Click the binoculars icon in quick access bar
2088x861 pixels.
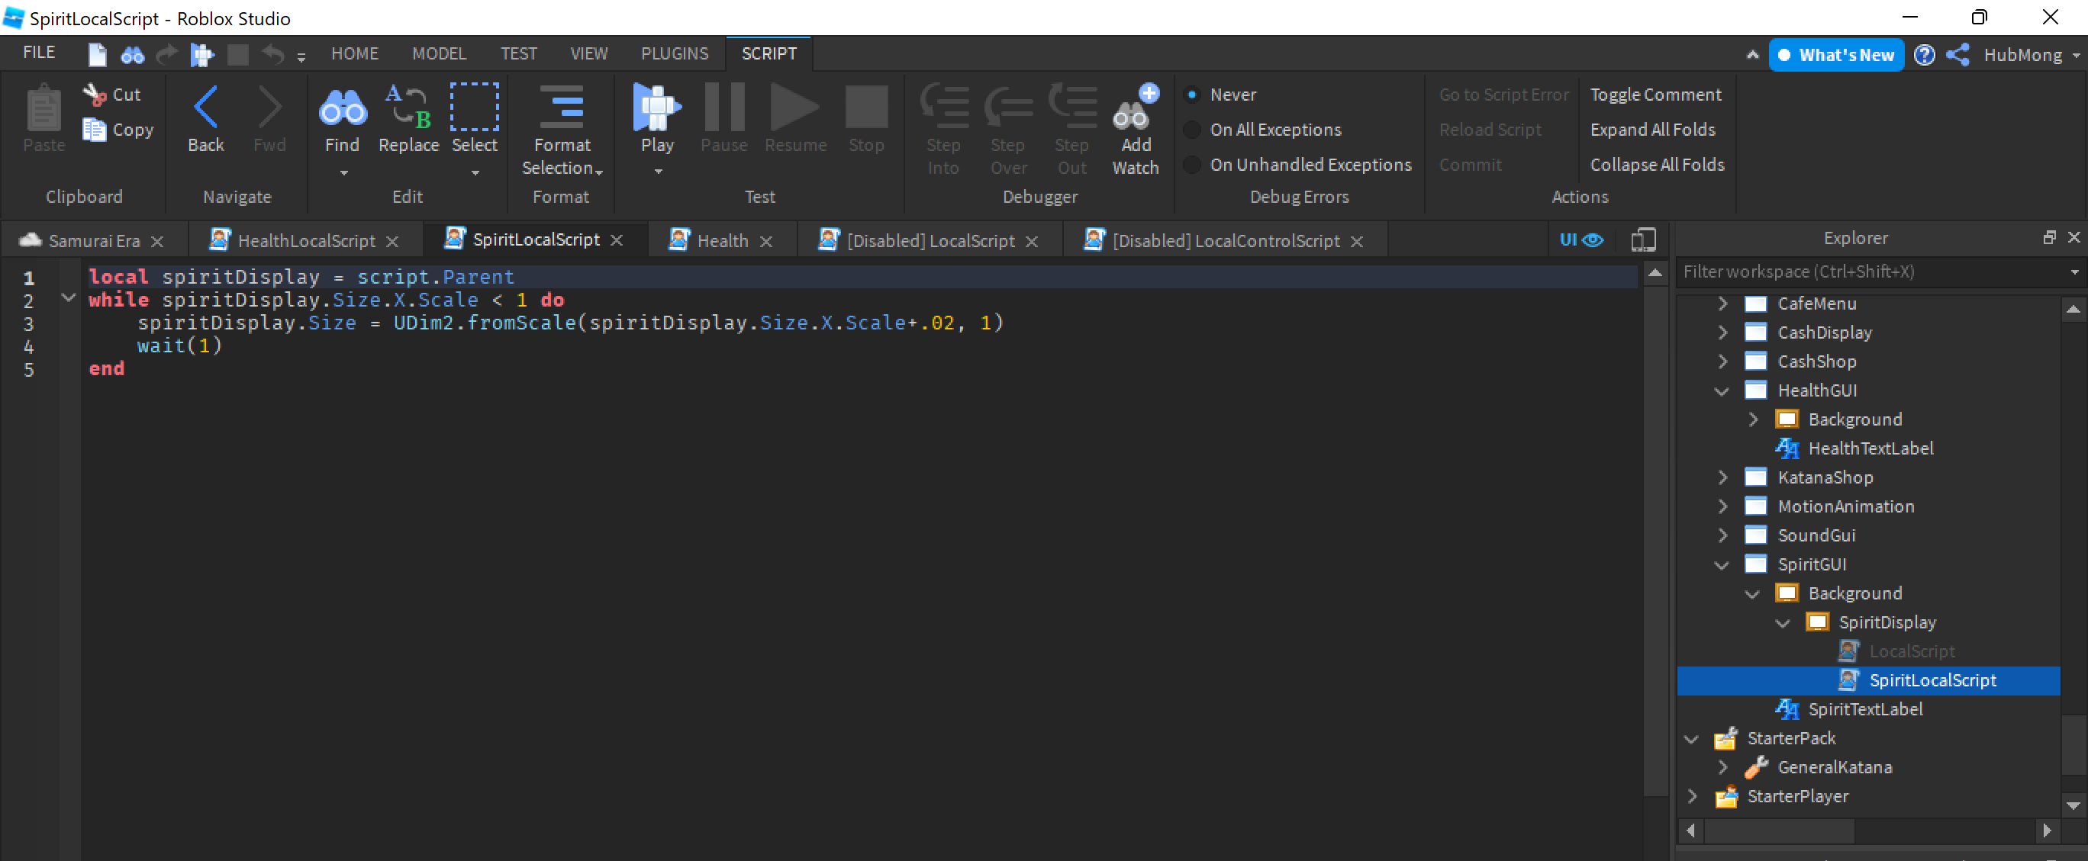coord(132,54)
